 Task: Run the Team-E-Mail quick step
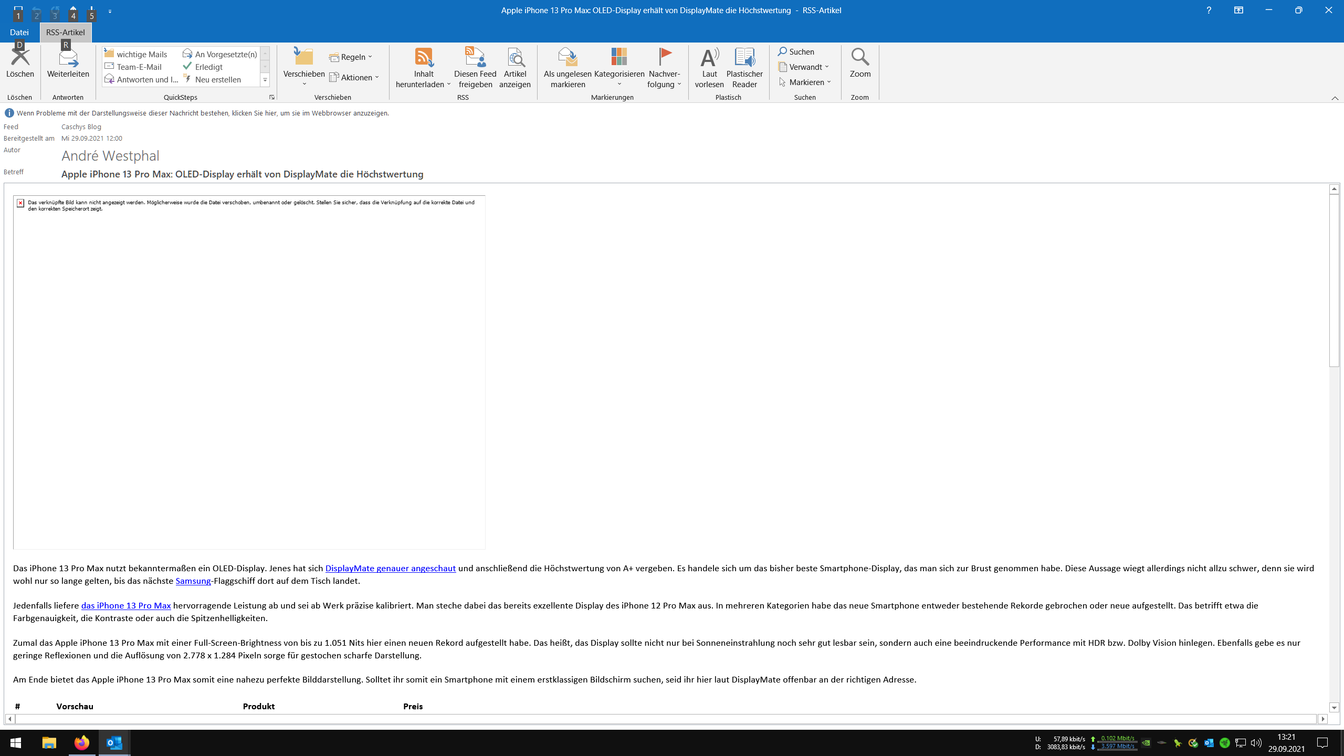(x=133, y=67)
